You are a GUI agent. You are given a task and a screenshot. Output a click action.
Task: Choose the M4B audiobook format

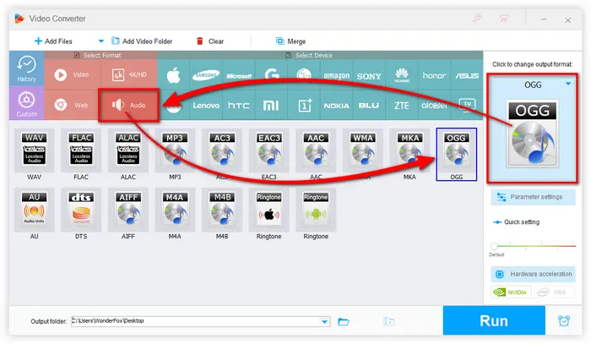click(222, 210)
